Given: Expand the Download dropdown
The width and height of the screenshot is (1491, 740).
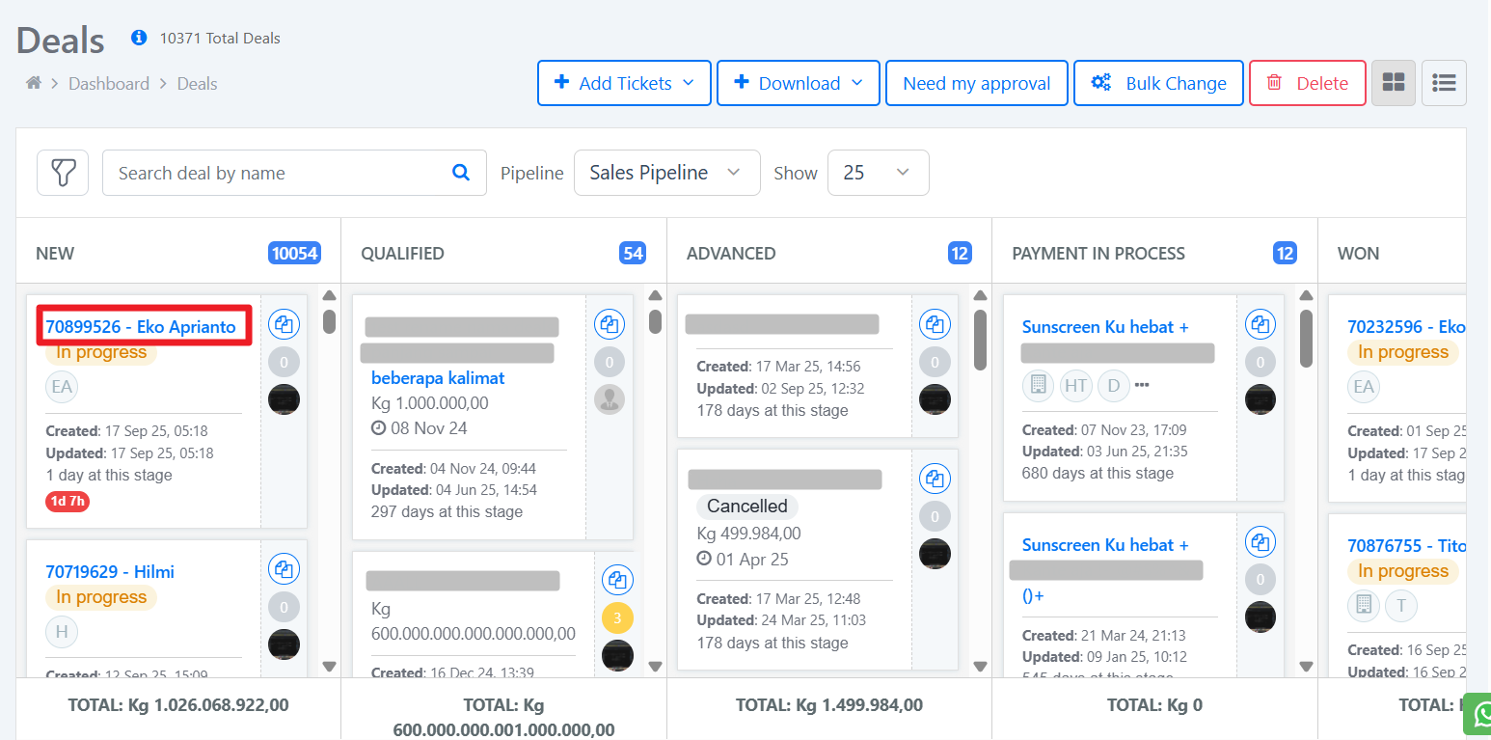Looking at the screenshot, I should coord(798,83).
